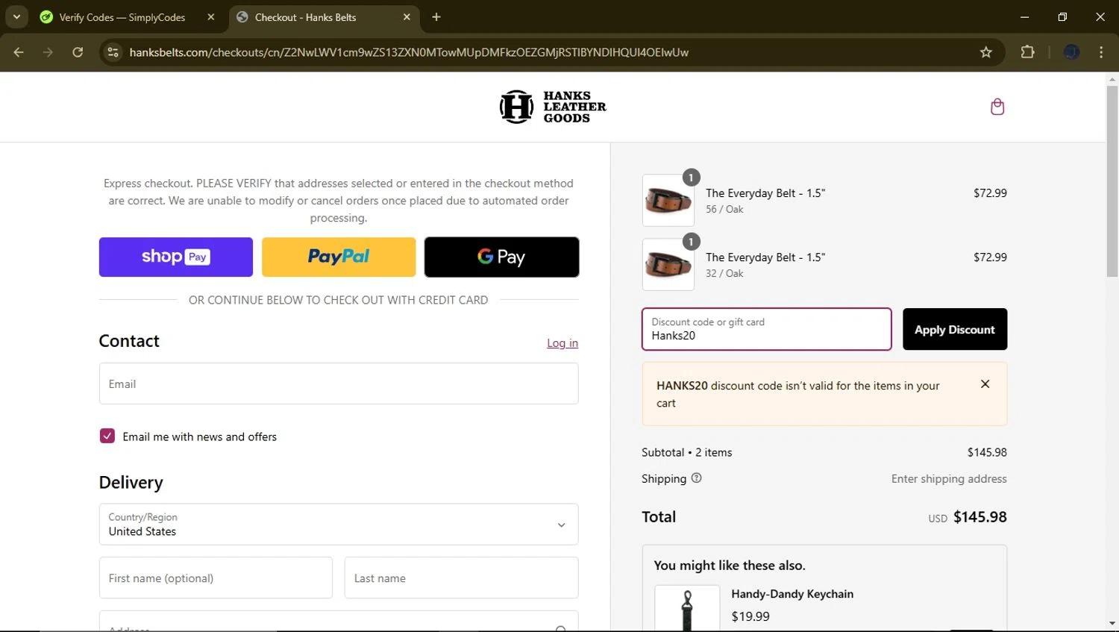The height and width of the screenshot is (632, 1119).
Task: Click the Log in link
Action: [x=562, y=343]
